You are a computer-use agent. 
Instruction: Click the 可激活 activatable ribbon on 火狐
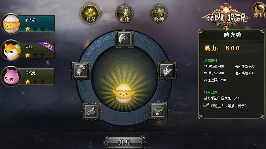(47, 46)
